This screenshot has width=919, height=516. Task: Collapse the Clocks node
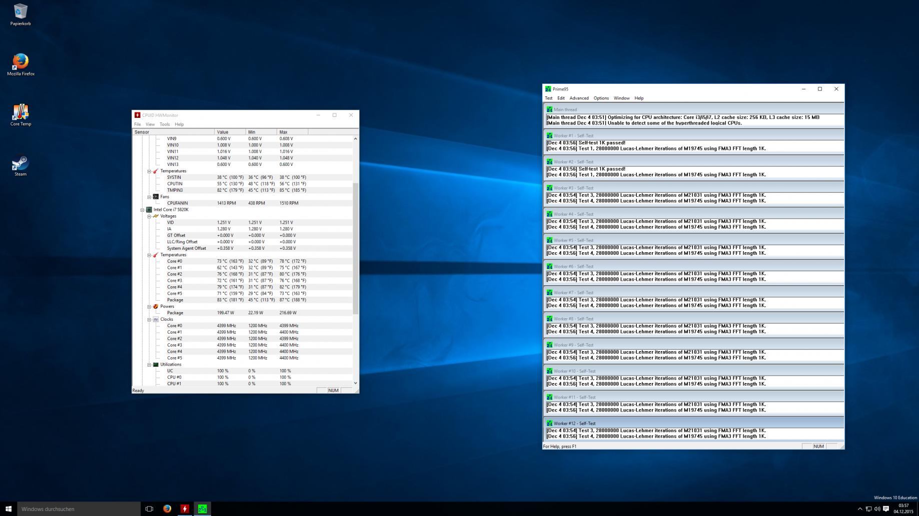point(149,320)
